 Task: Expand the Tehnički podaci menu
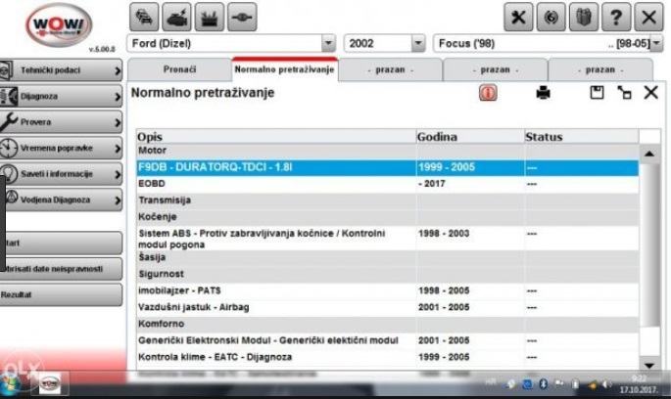(61, 70)
